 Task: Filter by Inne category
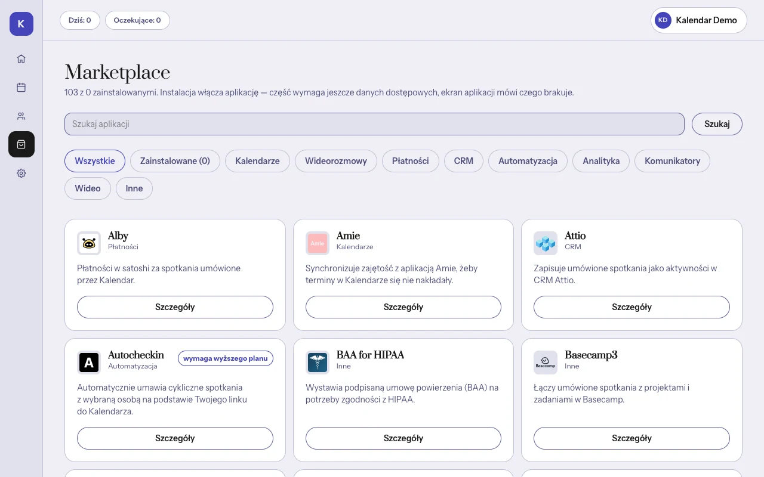tap(134, 188)
